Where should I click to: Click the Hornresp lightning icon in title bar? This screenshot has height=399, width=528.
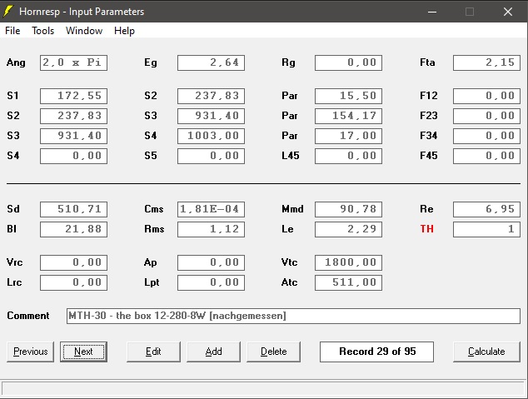pos(8,11)
